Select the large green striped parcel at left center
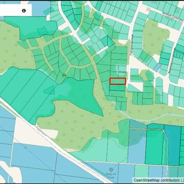 26,96
